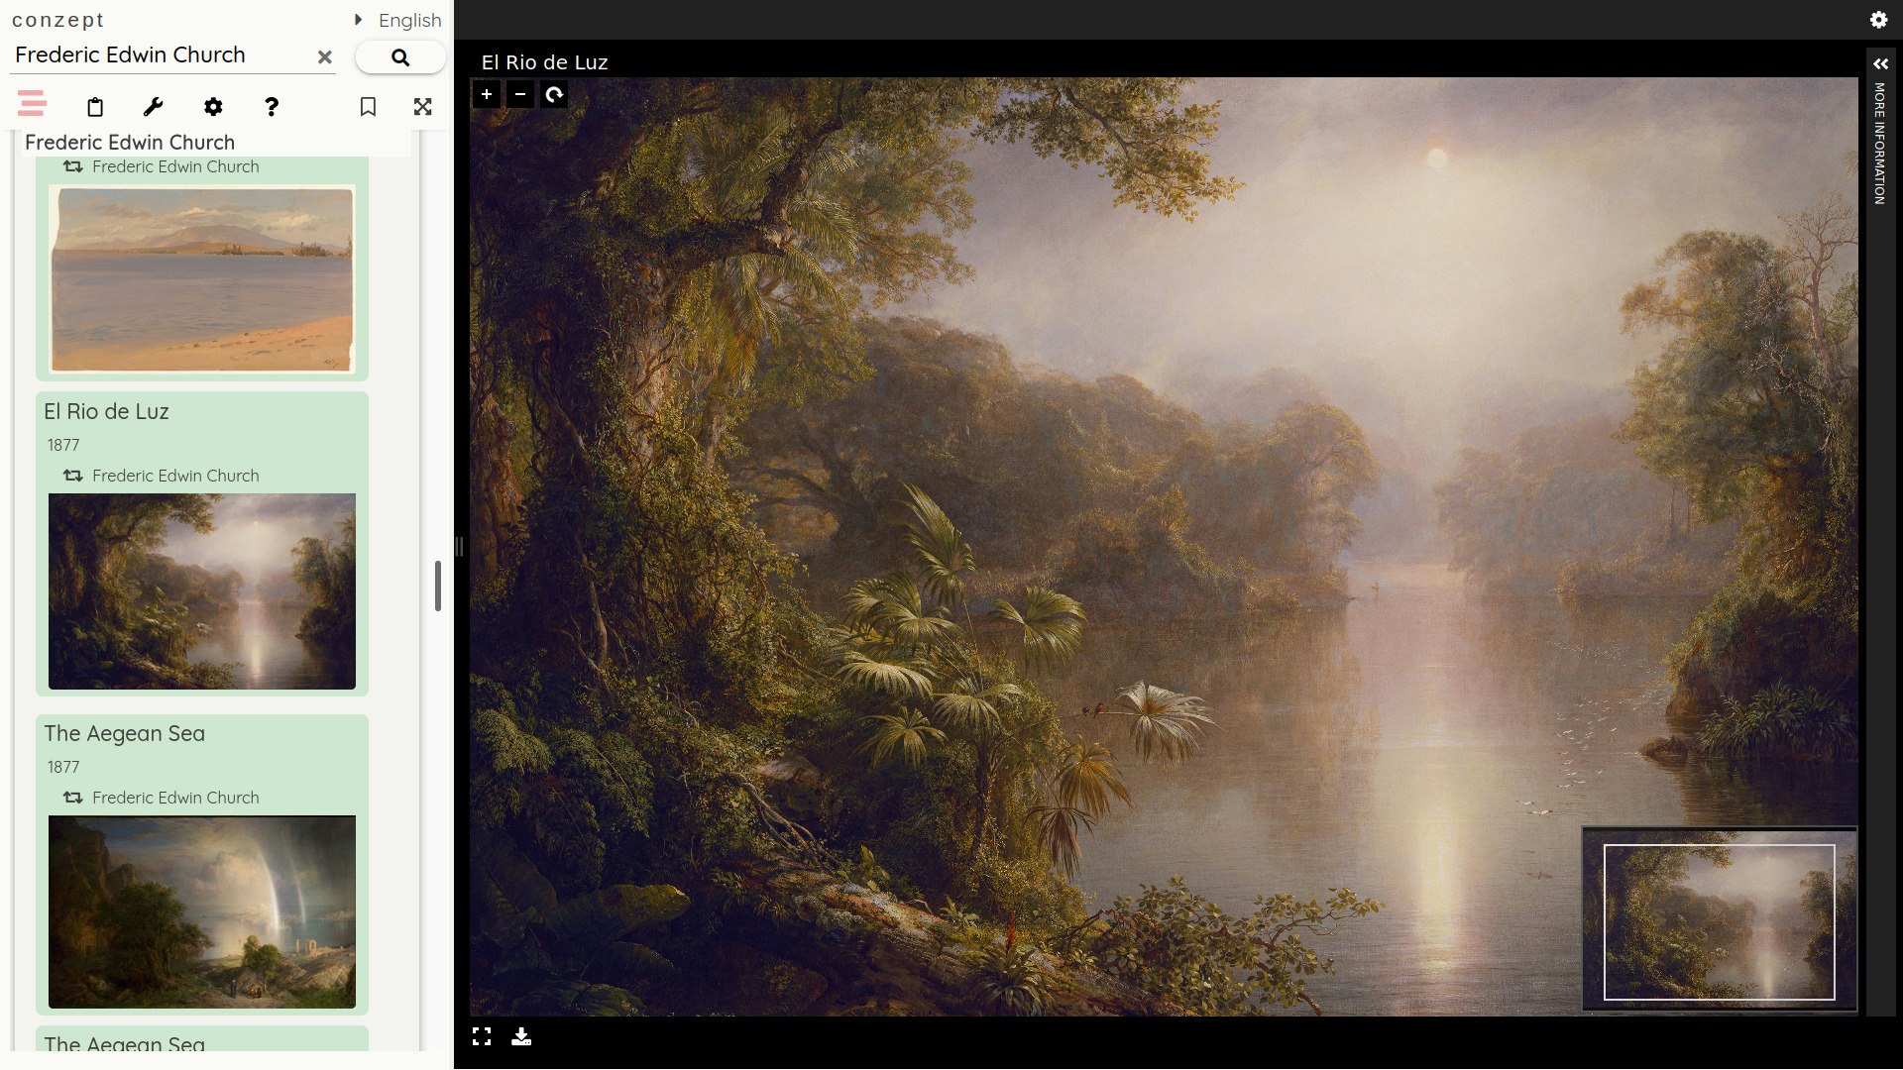Screen dimensions: 1903x1070
Task: Click Frederic Edwin Church link under The Aegean Sea
Action: pyautogui.click(x=175, y=798)
